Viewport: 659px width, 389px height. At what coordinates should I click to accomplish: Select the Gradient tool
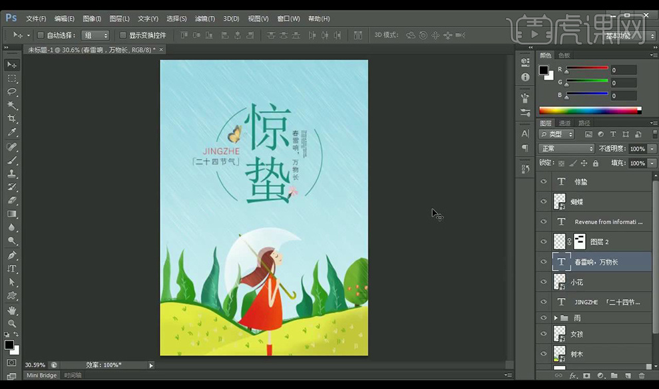12,214
